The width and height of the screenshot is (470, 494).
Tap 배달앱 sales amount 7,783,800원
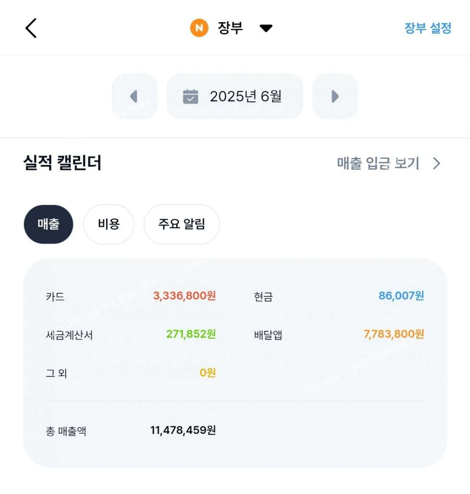point(394,334)
